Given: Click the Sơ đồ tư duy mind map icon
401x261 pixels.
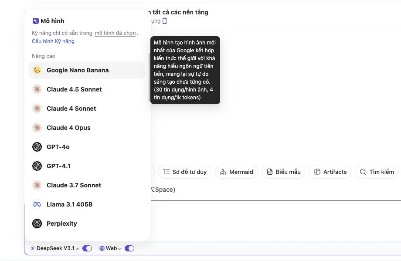Looking at the screenshot, I should click(x=167, y=172).
